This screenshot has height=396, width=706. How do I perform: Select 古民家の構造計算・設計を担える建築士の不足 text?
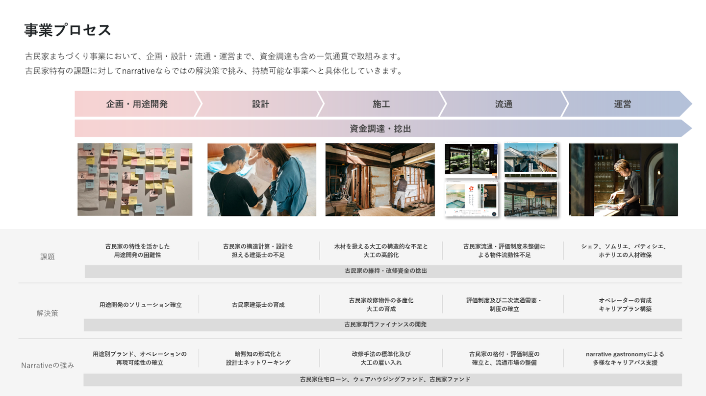tap(258, 251)
